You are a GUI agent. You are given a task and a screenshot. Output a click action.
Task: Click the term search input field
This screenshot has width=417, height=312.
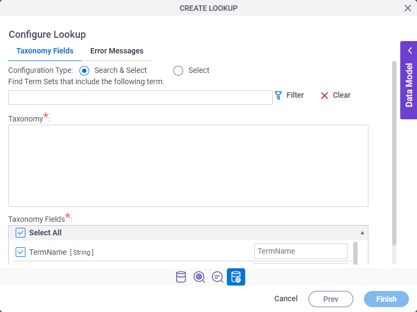pos(140,97)
